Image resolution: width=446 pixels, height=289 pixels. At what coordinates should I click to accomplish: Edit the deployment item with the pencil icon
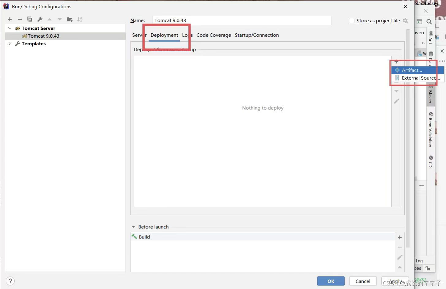(x=396, y=101)
